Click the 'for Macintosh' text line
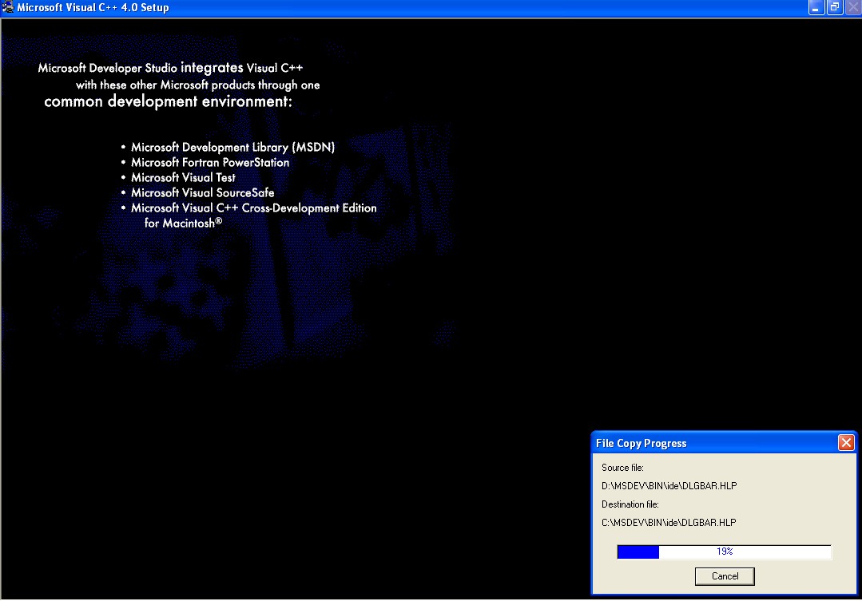Image resolution: width=862 pixels, height=601 pixels. coord(183,223)
